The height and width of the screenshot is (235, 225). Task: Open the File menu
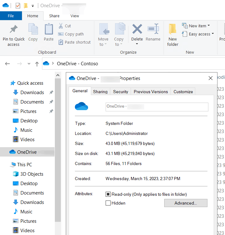[11, 16]
